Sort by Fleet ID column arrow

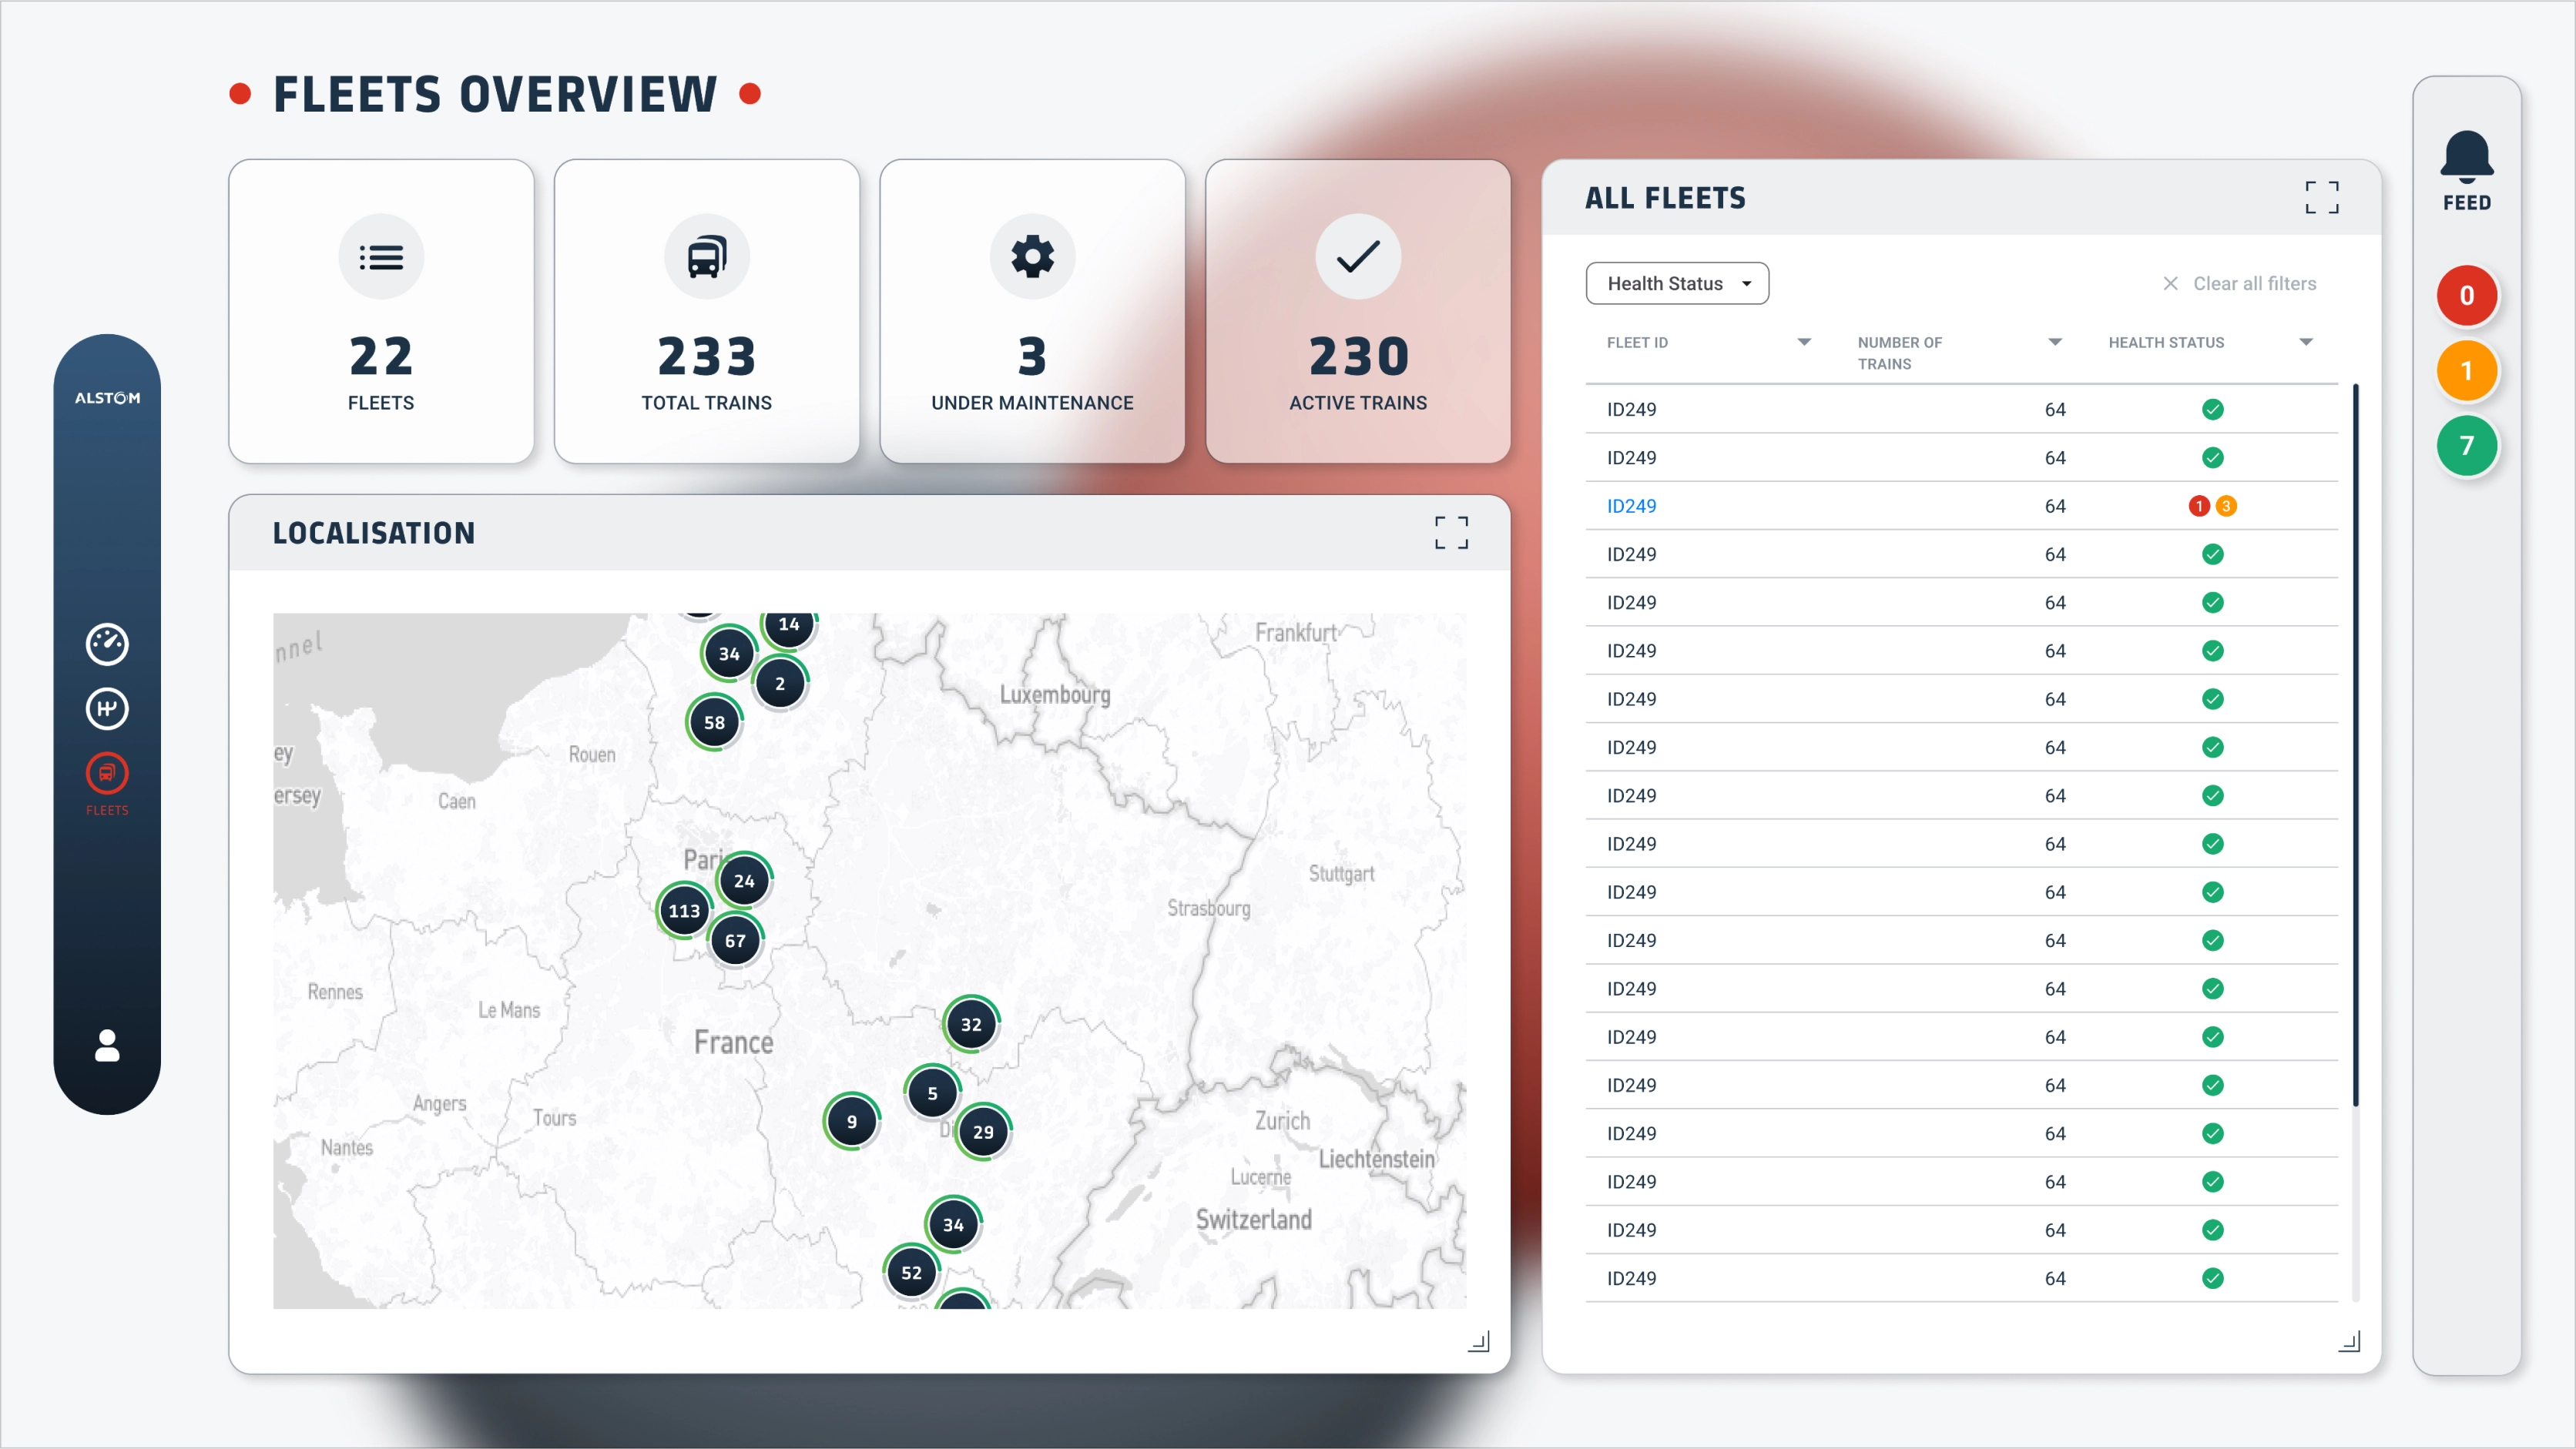click(1804, 342)
